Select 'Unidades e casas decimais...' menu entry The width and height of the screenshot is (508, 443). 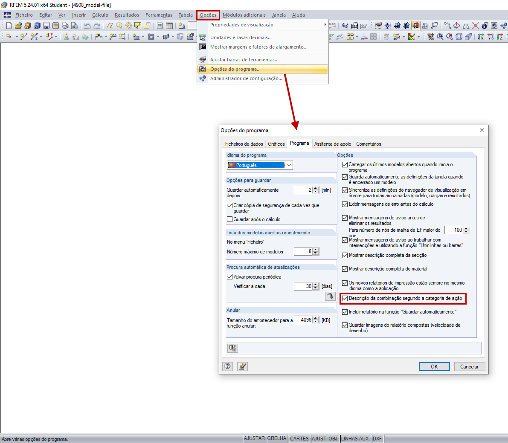click(x=241, y=37)
